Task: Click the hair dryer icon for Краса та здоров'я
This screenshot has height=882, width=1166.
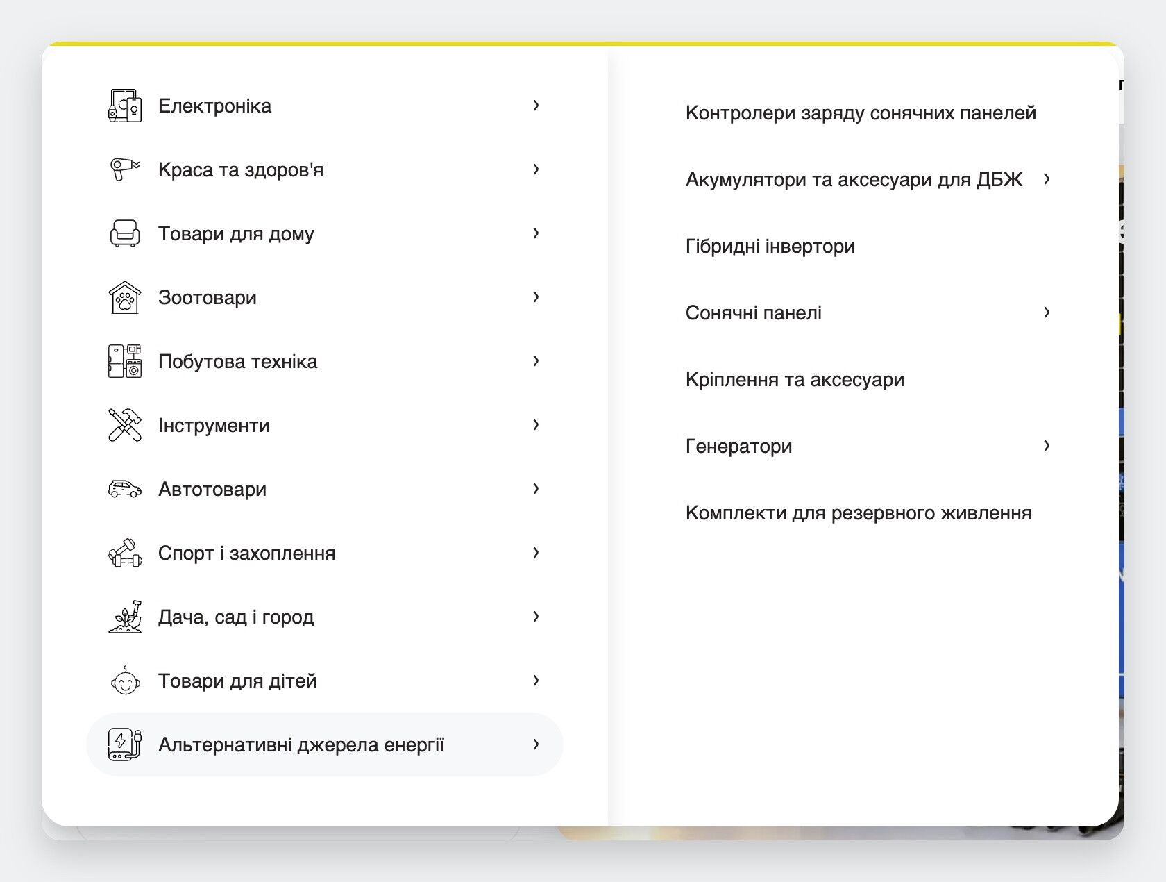Action: (125, 169)
